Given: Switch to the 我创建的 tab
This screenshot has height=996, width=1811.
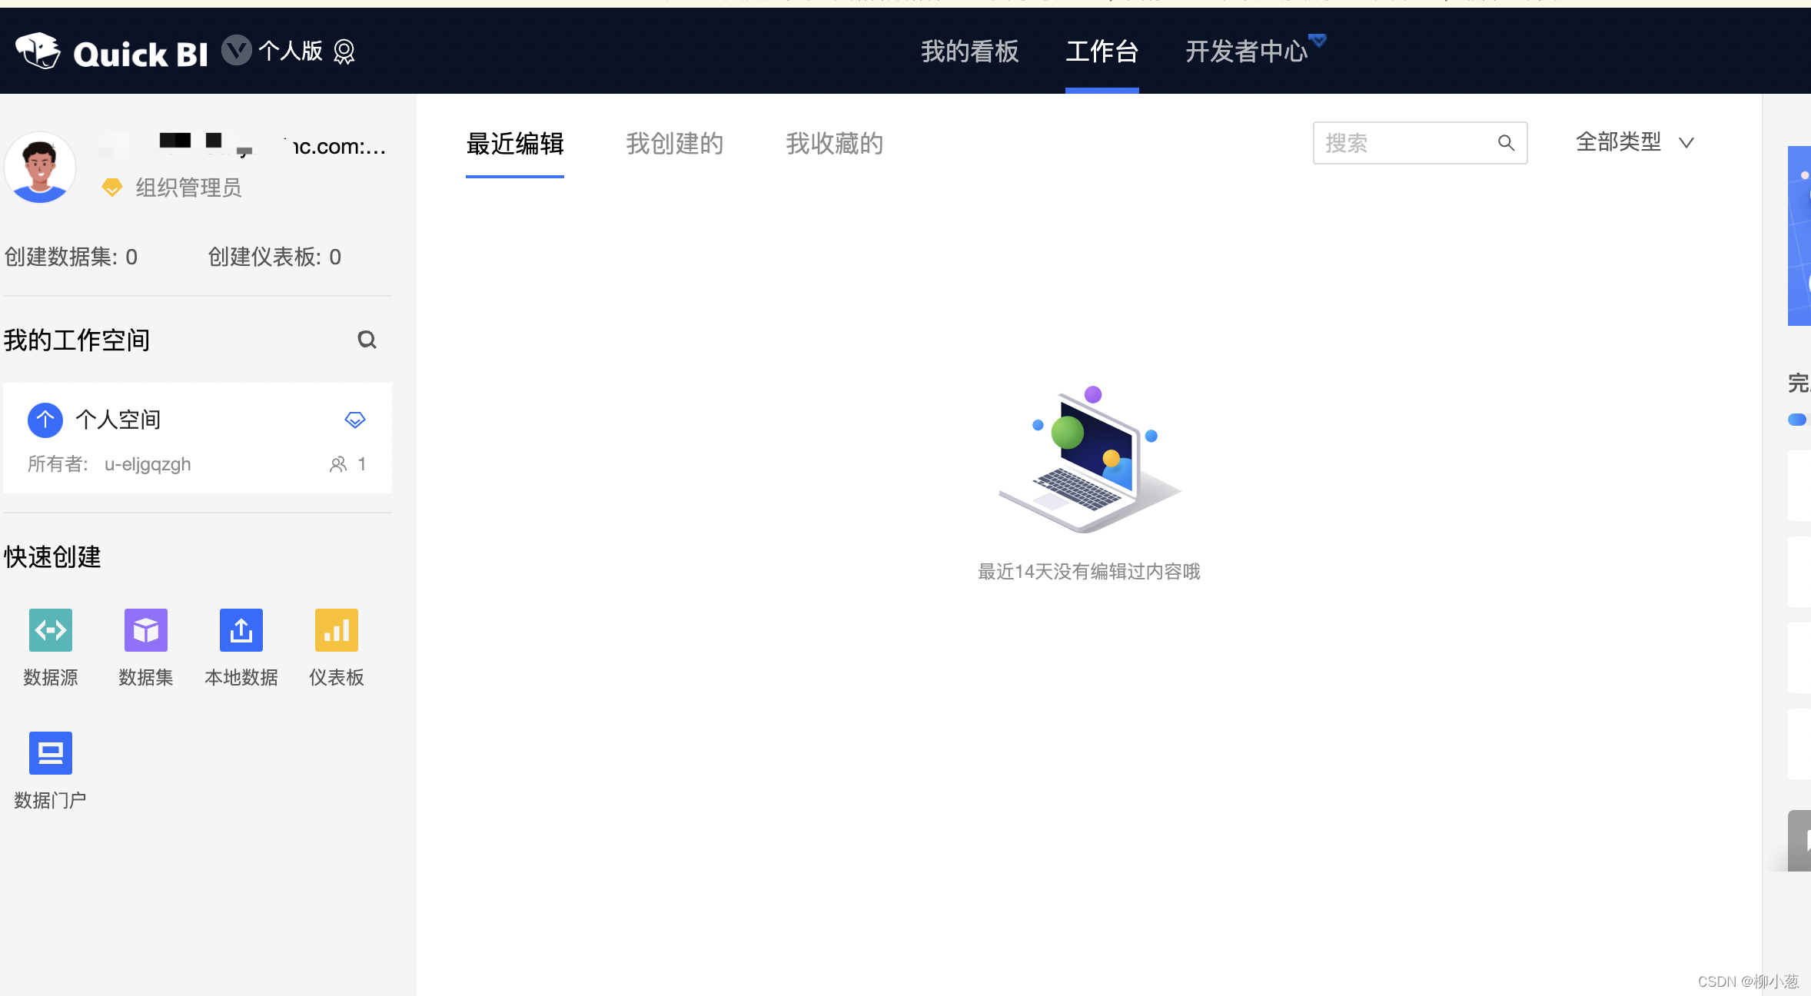Looking at the screenshot, I should (x=674, y=144).
